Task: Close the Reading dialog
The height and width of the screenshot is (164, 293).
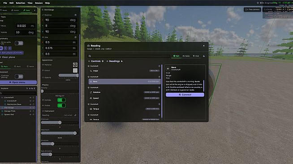Action: (x=204, y=46)
